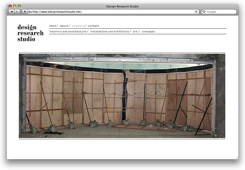Click the green zoom window button
Viewport: 245px width, 170px height.
pyautogui.click(x=19, y=6)
